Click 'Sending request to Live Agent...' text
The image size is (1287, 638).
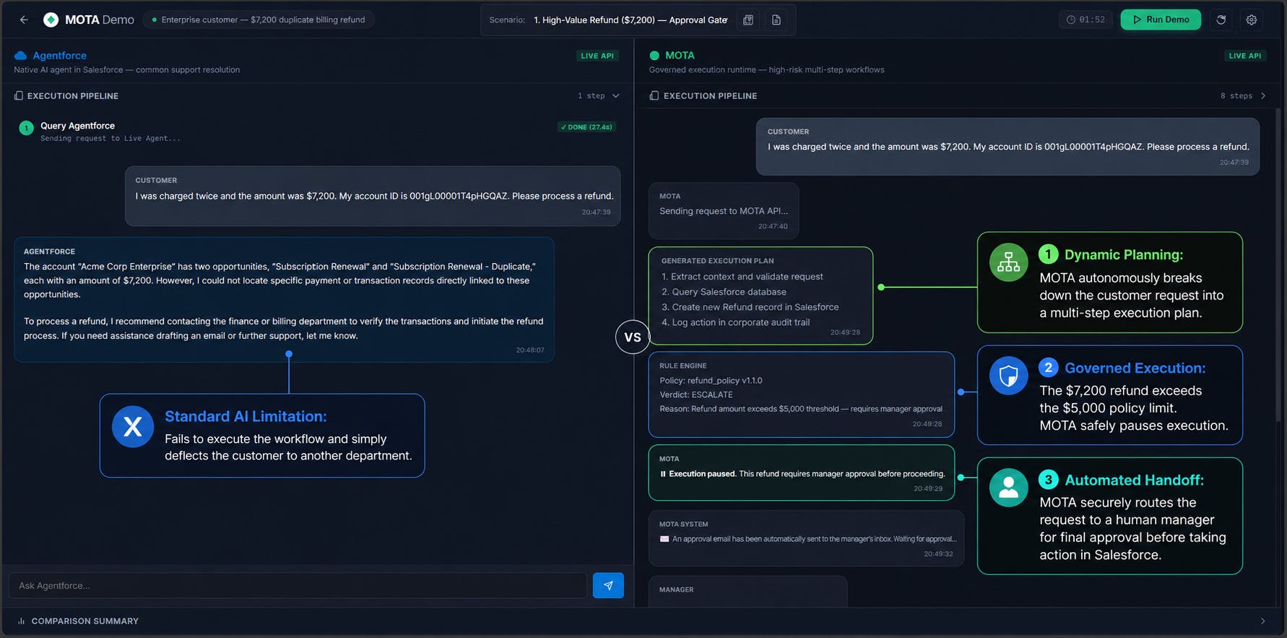click(110, 138)
